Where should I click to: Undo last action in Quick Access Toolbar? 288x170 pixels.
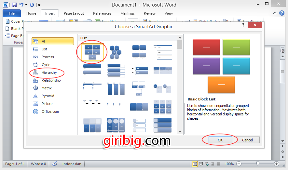21,5
